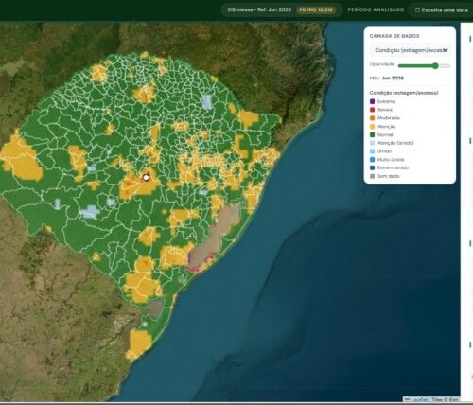Click the 'Extrem. úmido' legend entry

(x=389, y=167)
